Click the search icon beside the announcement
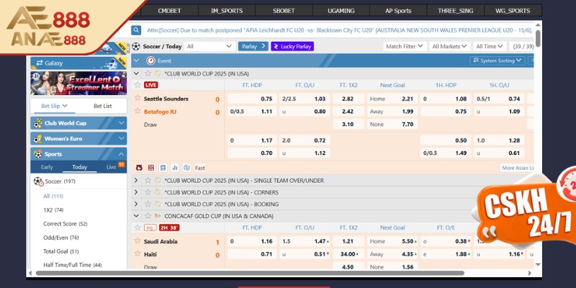 [x=136, y=30]
